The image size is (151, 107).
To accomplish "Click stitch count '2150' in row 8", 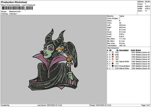I will [x=117, y=68].
